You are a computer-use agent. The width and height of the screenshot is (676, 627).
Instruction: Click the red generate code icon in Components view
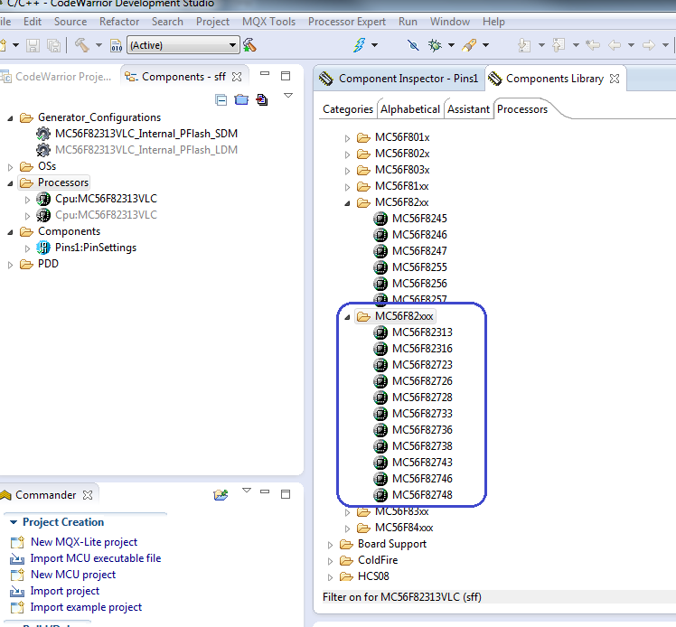pos(262,100)
